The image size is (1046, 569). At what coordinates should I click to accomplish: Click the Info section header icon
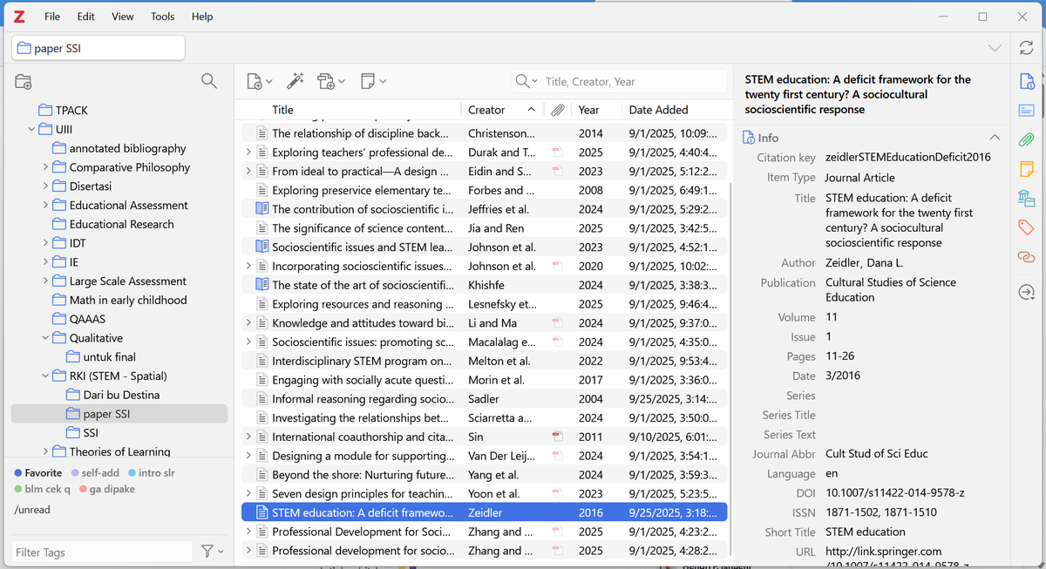coord(748,138)
